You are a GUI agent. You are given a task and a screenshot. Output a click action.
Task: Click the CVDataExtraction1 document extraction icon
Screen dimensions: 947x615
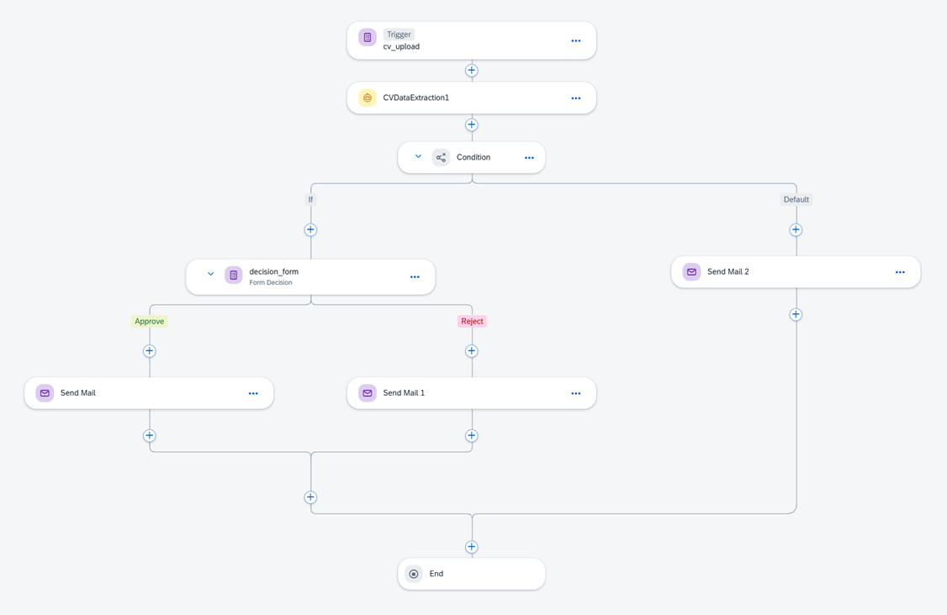pos(368,98)
